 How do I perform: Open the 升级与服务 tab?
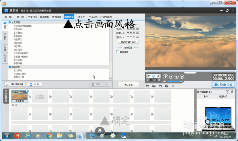point(106,17)
